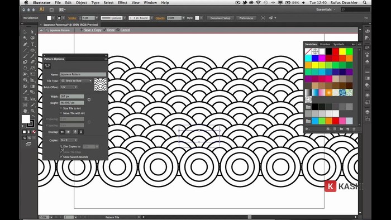Select the black swatch in top row
Viewport: 391px width, 220px height.
[328, 51]
